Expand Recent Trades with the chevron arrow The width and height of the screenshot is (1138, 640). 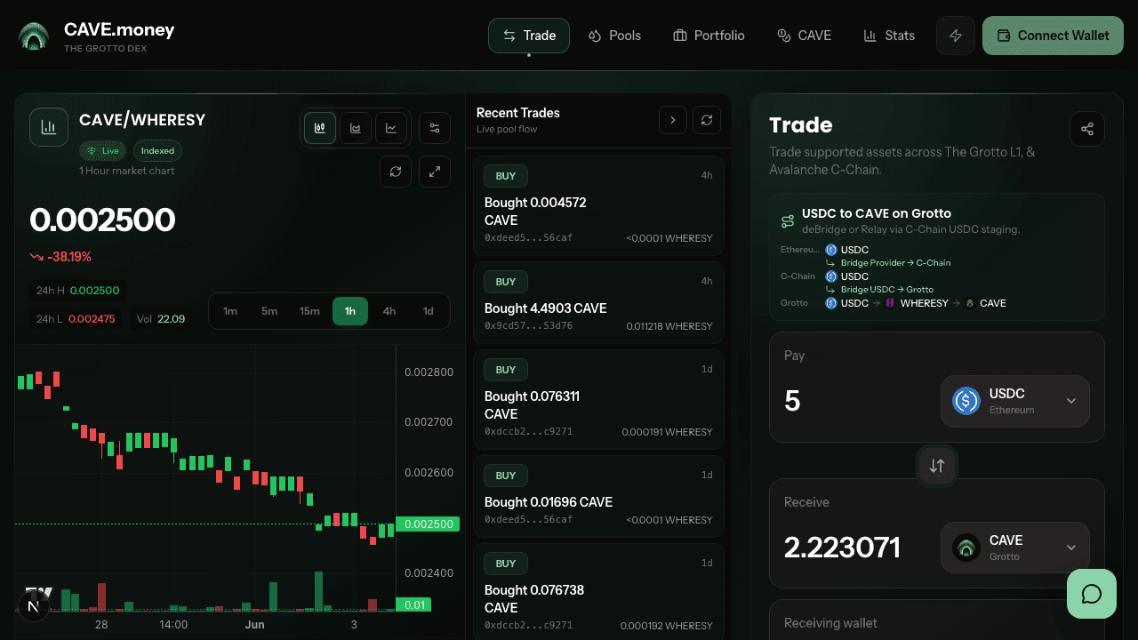[x=673, y=120]
